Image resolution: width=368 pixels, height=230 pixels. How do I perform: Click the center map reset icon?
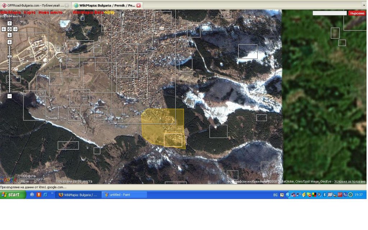(10, 29)
